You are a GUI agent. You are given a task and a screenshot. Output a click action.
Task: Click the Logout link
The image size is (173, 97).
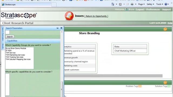(140, 9)
